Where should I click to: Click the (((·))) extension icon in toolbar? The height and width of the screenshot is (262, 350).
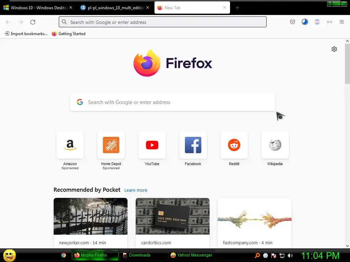[x=329, y=22]
